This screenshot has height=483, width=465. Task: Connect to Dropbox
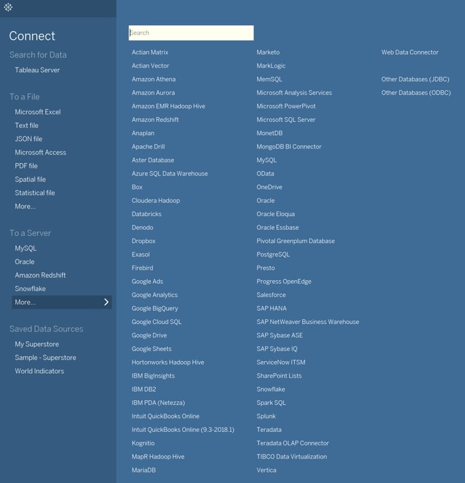pyautogui.click(x=144, y=241)
